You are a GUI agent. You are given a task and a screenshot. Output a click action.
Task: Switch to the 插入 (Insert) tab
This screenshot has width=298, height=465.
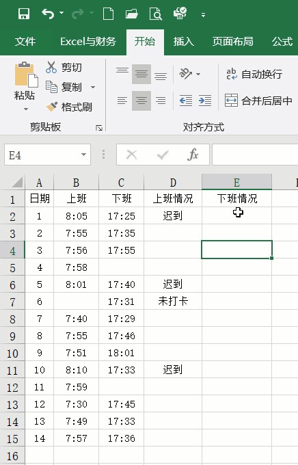click(x=184, y=41)
